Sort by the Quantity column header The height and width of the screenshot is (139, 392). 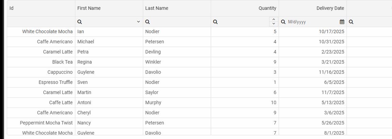tap(245, 8)
